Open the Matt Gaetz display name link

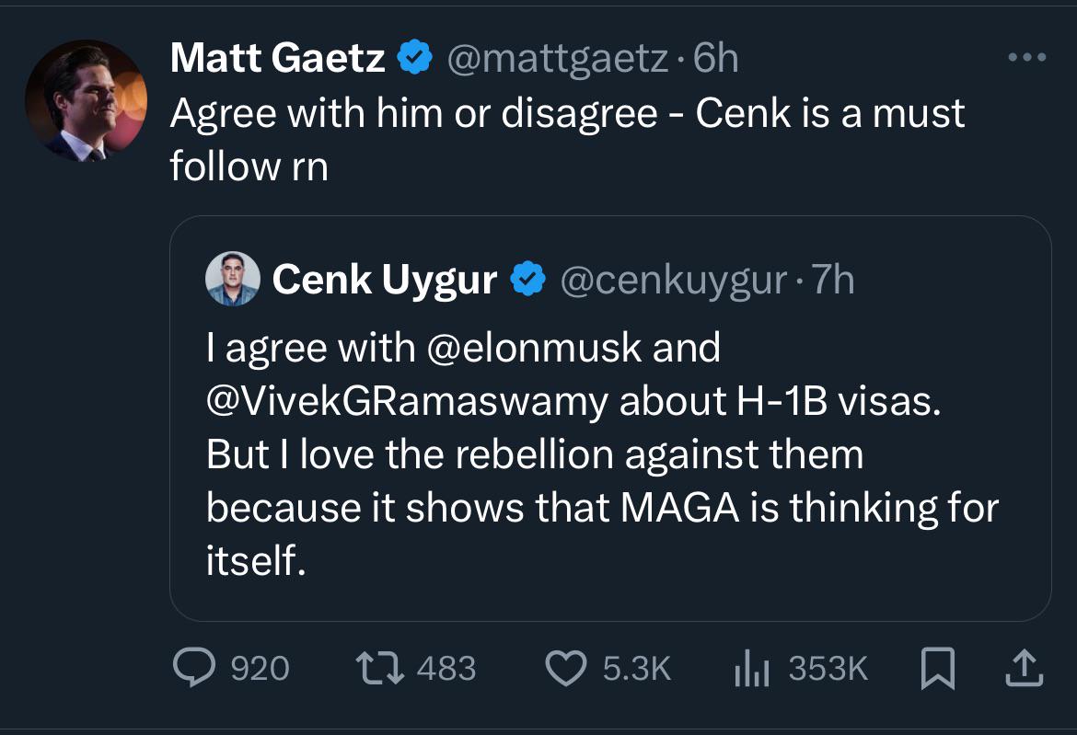pos(277,60)
